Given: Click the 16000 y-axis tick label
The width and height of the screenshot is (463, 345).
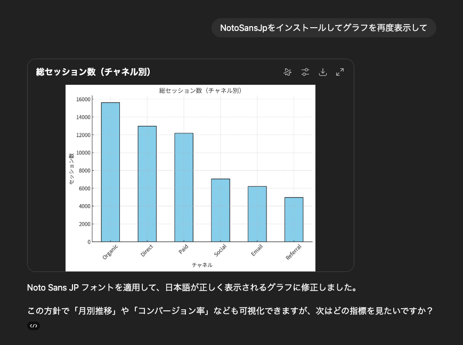Looking at the screenshot, I should coord(83,99).
